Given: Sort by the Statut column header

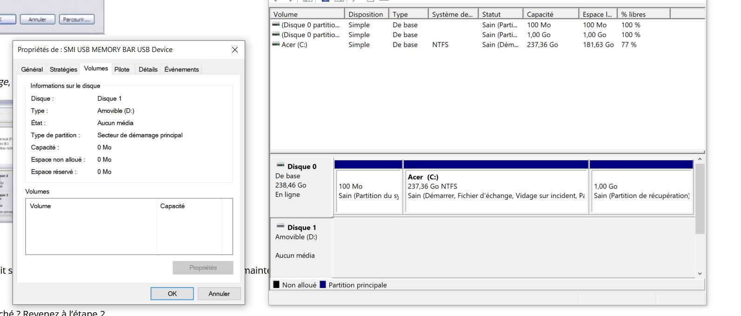Looking at the screenshot, I should tap(501, 14).
